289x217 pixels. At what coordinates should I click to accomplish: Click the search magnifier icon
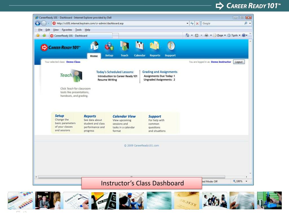click(x=246, y=23)
